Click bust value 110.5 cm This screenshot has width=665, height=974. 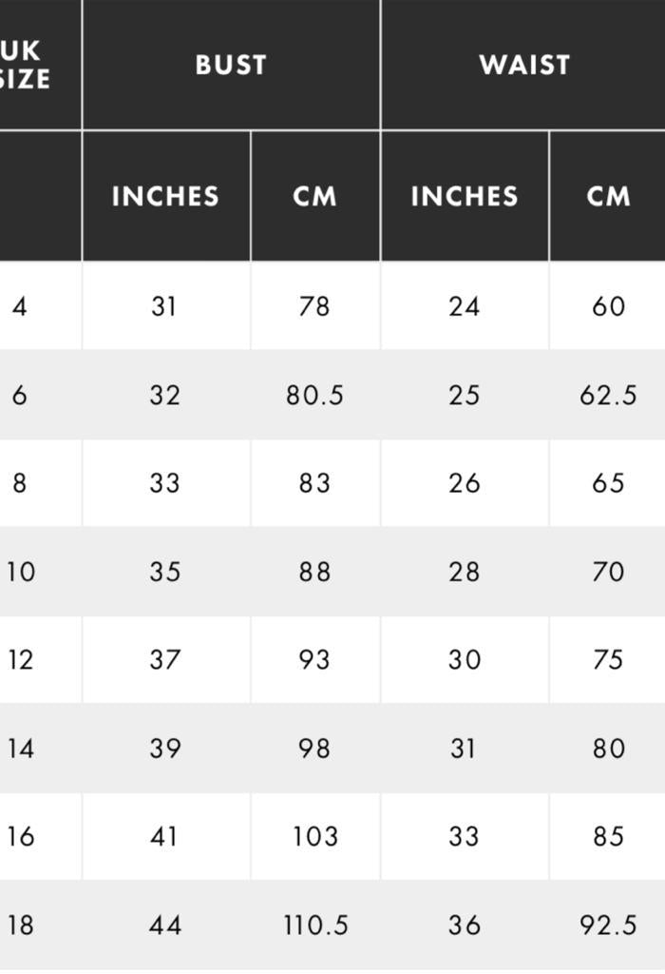click(315, 925)
